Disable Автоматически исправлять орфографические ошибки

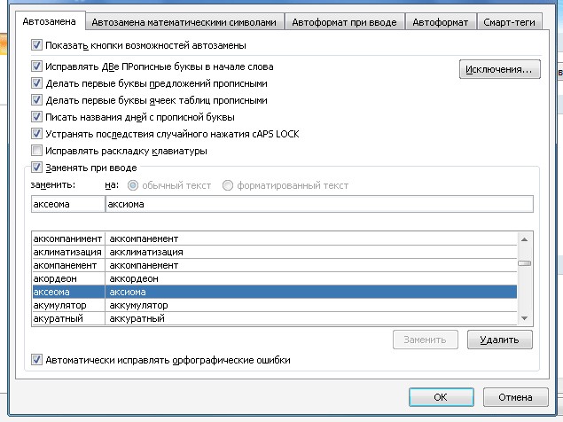[x=36, y=360]
